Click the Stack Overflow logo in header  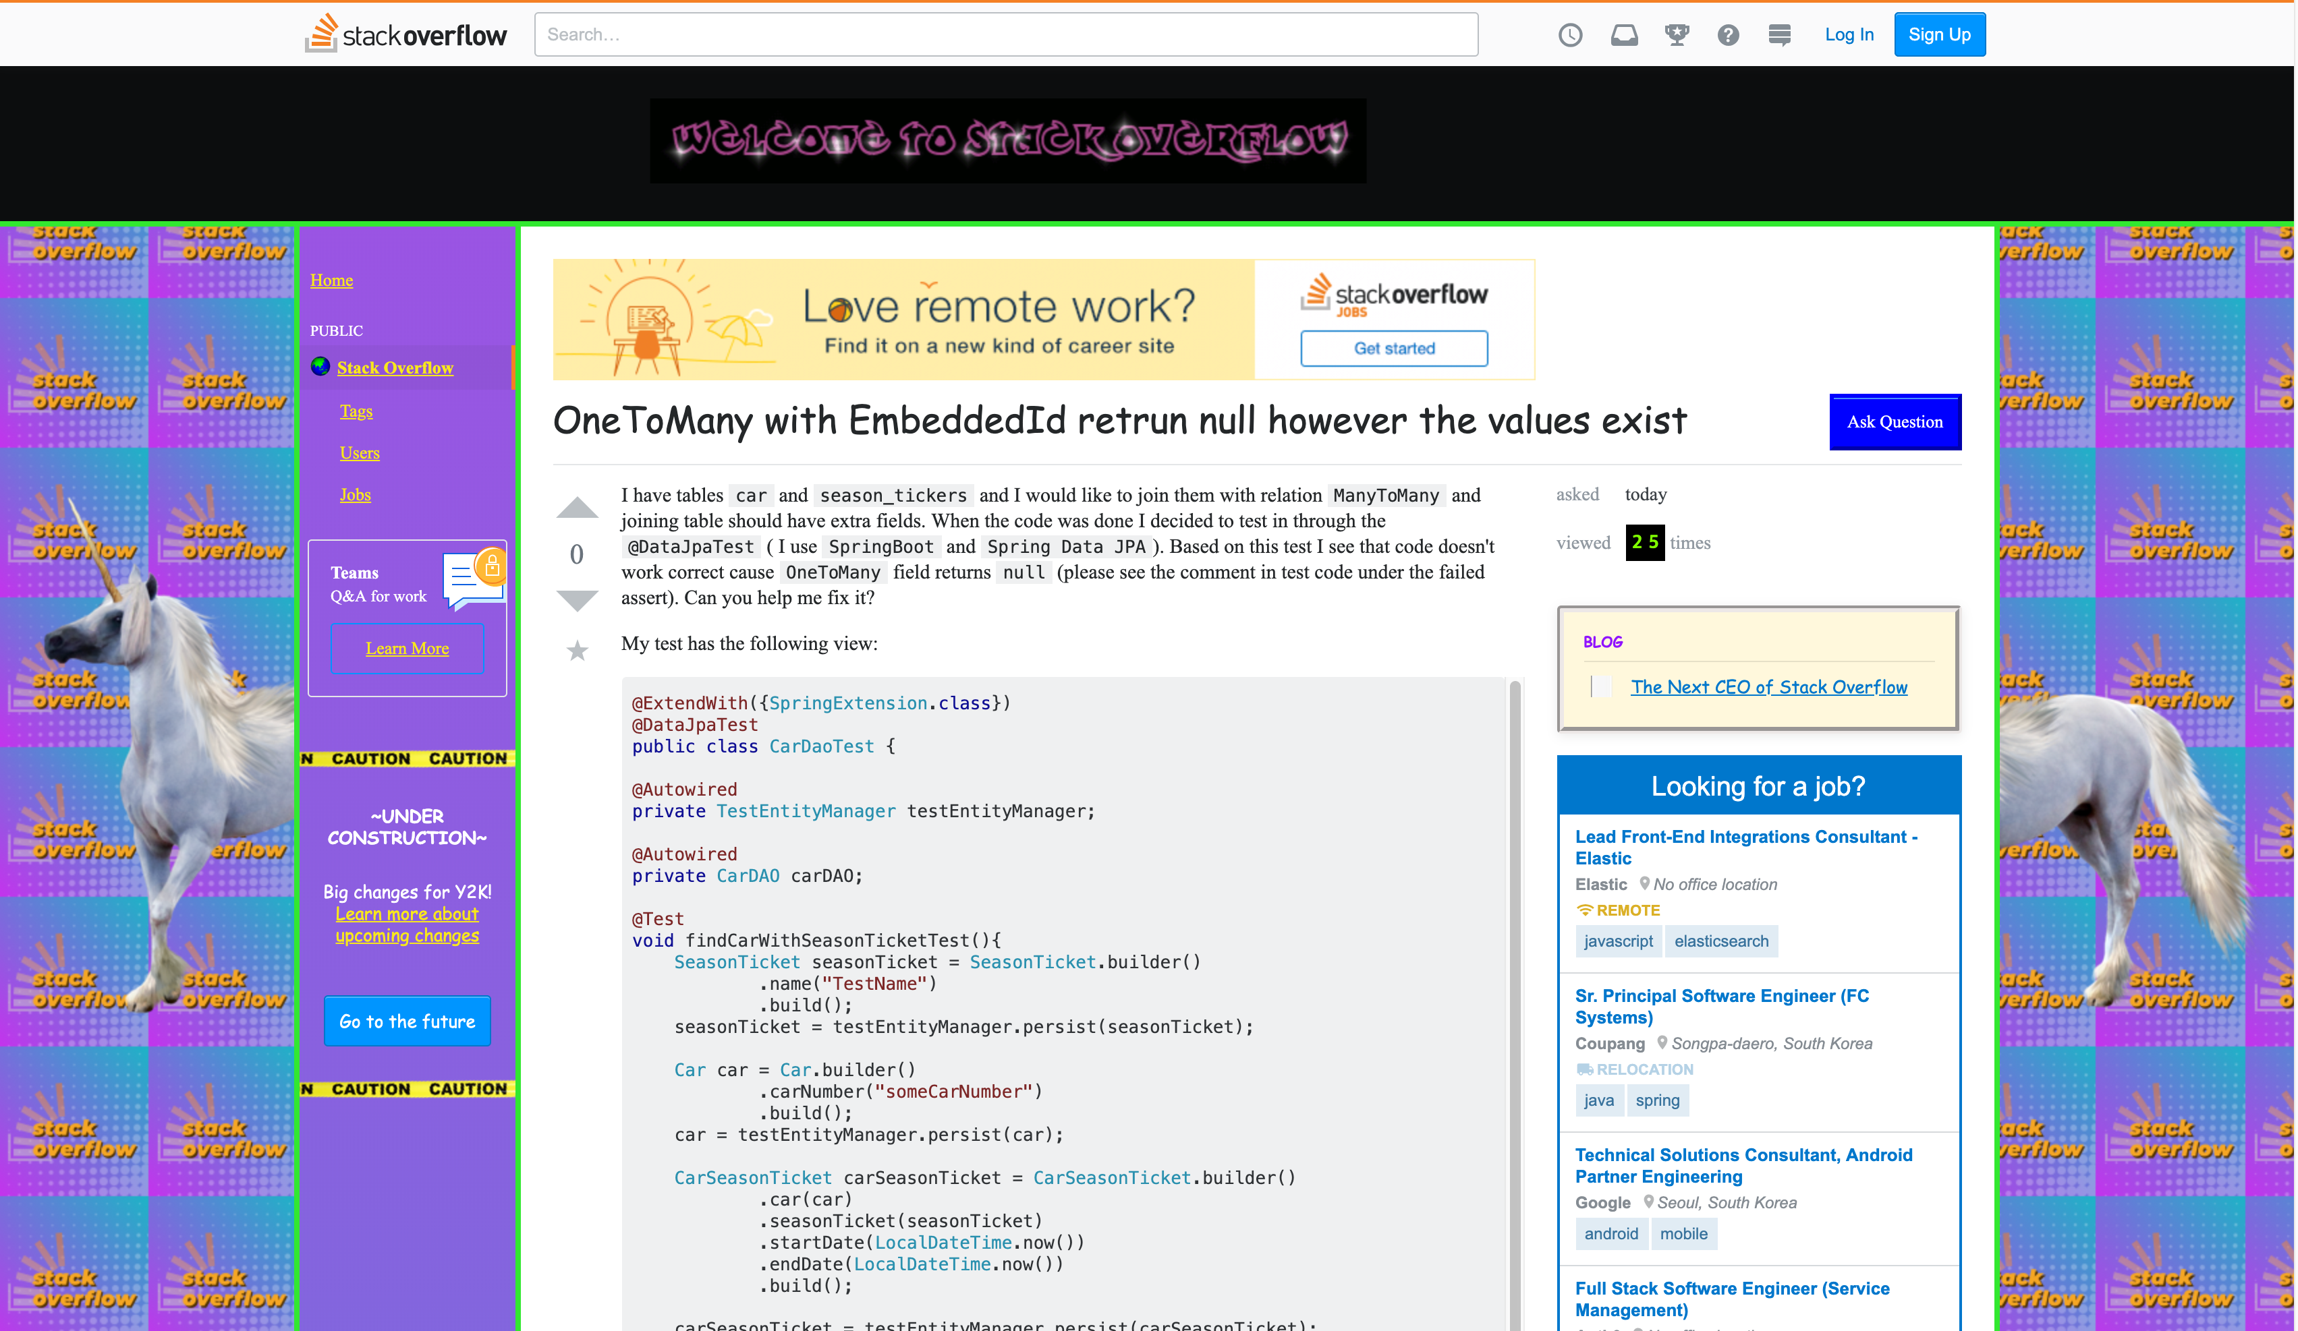[x=405, y=34]
